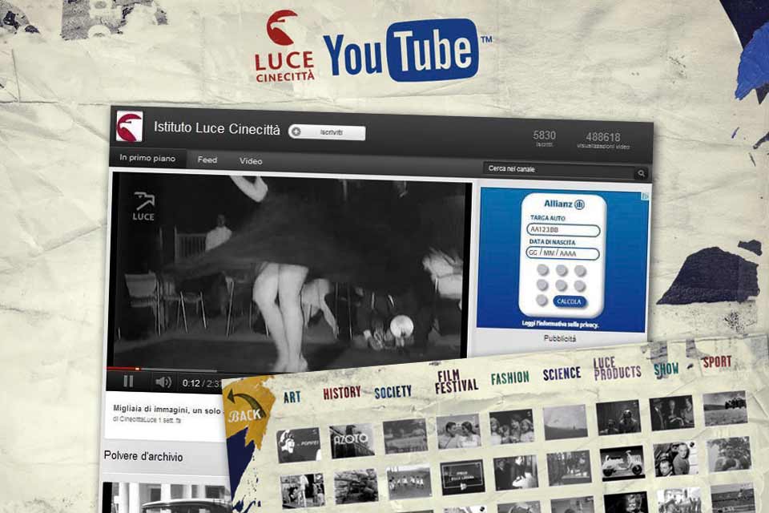The height and width of the screenshot is (513, 769).
Task: Click the channel search magnifier icon
Action: pyautogui.click(x=641, y=173)
